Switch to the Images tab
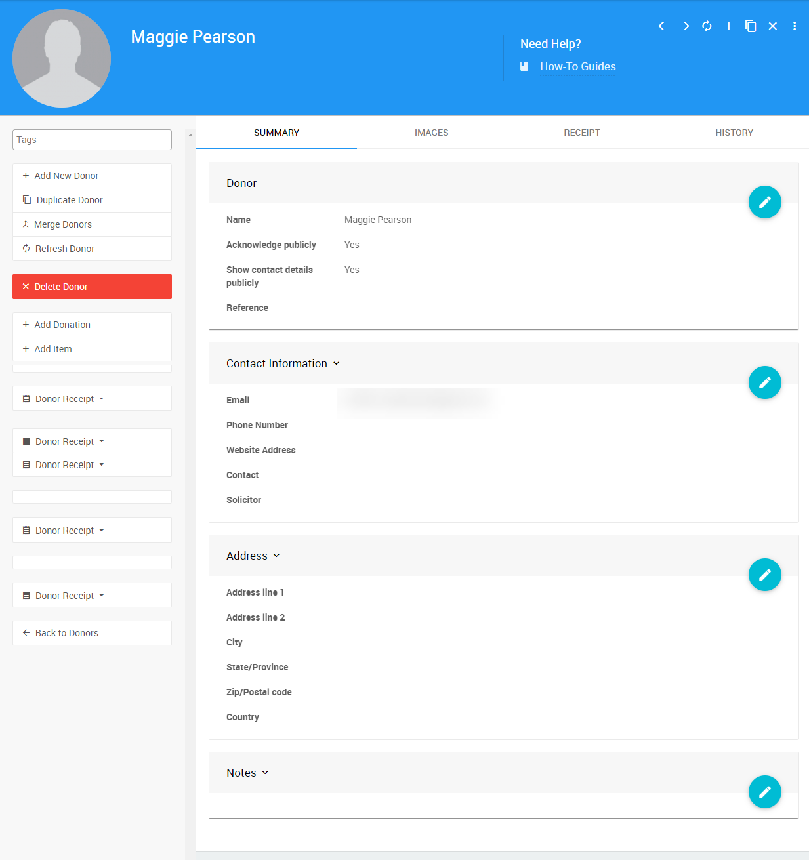 tap(431, 133)
